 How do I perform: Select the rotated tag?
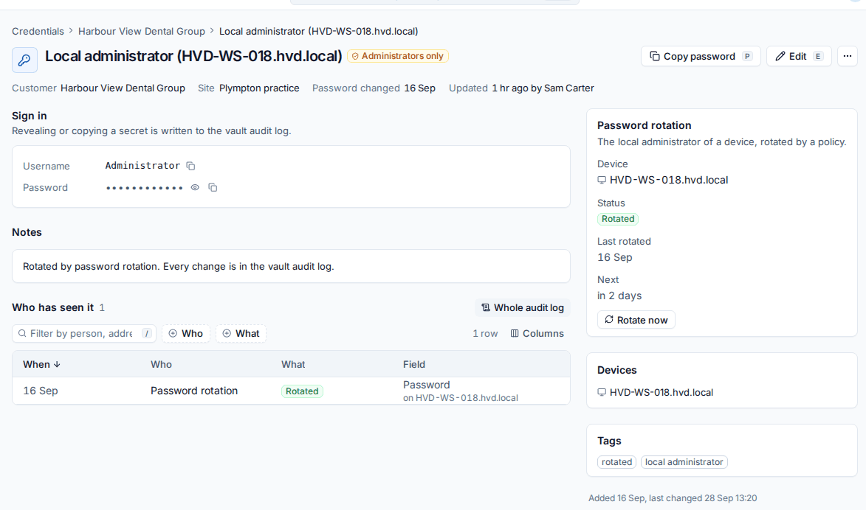(617, 462)
